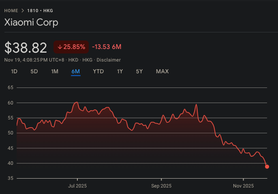Click the breadcrumb chevron separator

click(x=23, y=11)
